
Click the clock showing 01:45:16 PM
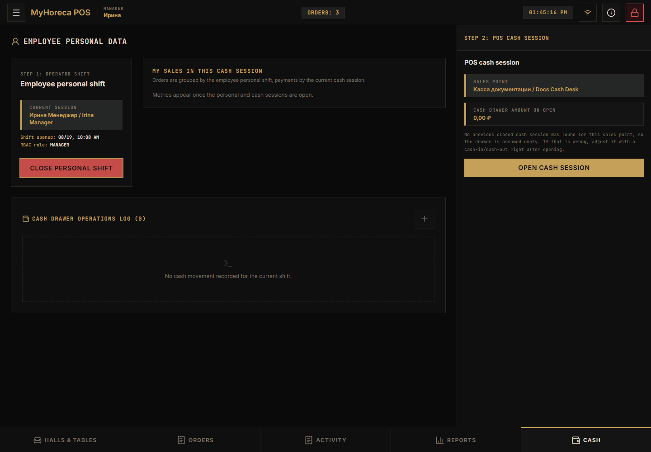coord(548,13)
